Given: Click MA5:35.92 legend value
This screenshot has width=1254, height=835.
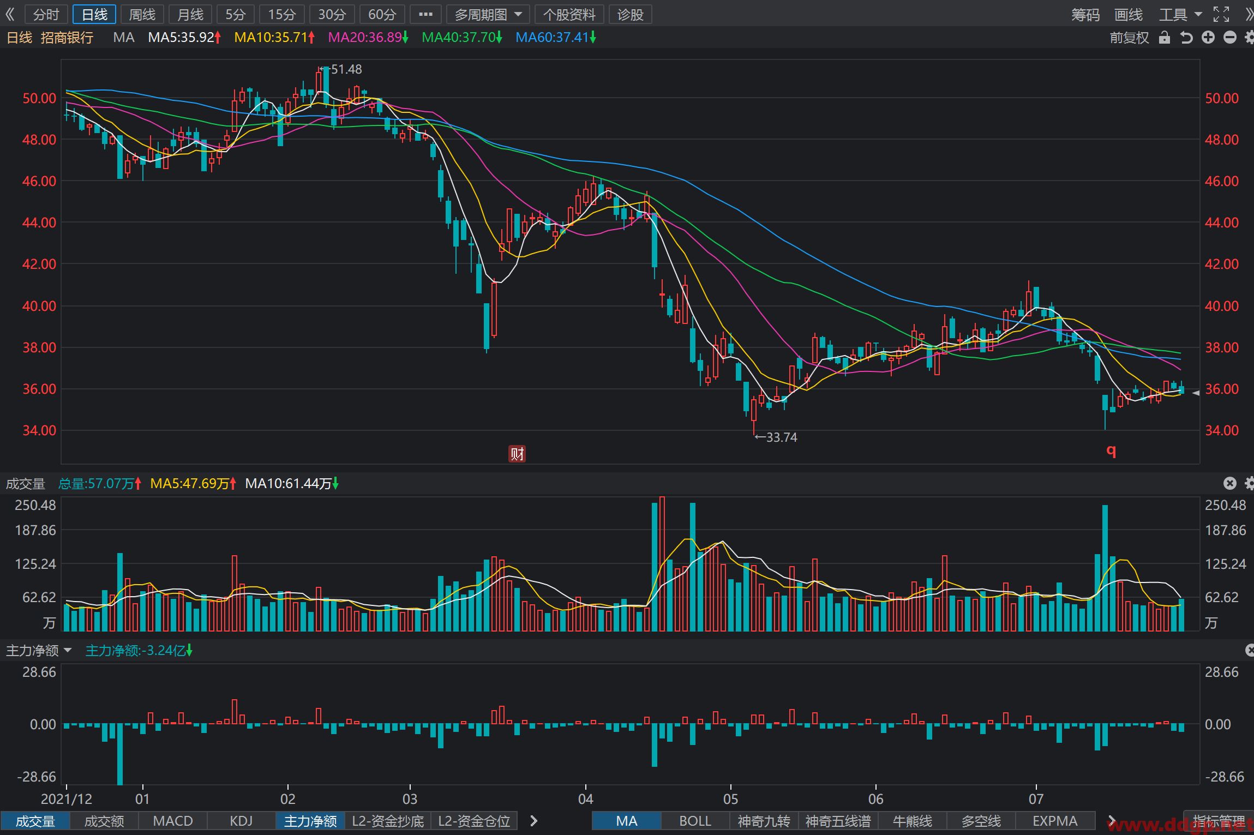Looking at the screenshot, I should [x=184, y=37].
